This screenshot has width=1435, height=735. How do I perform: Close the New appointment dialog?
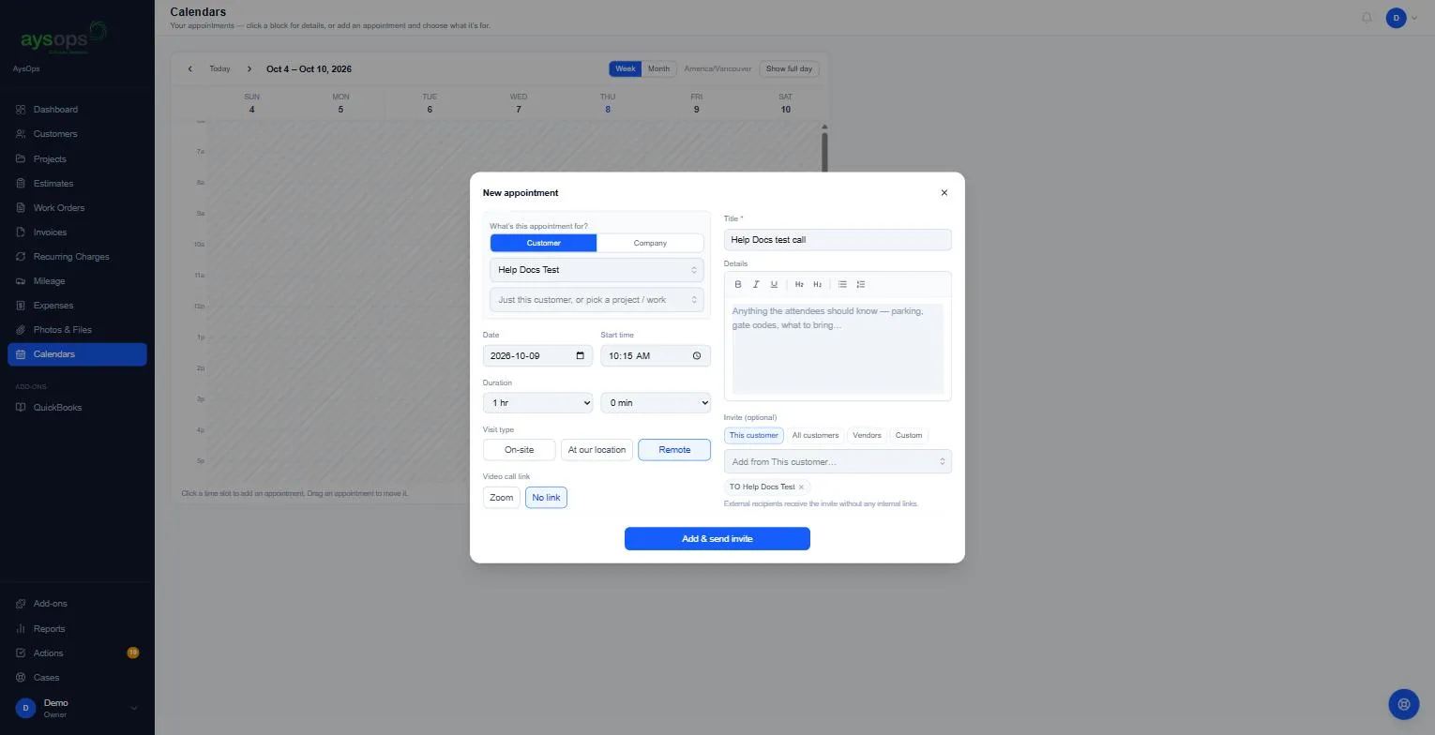coord(944,193)
